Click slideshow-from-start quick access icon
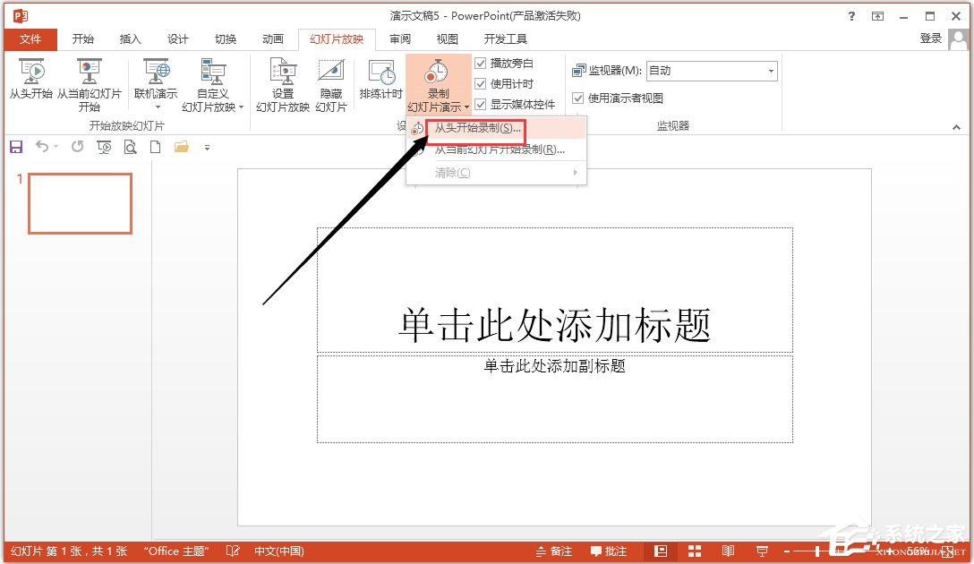The image size is (974, 564). tap(104, 147)
